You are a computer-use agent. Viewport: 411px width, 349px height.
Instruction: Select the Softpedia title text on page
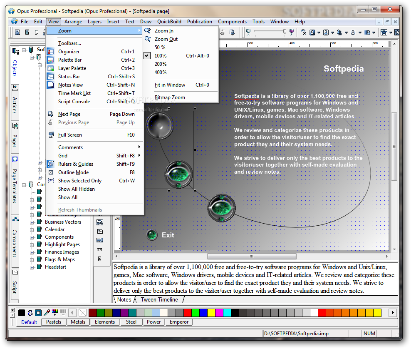coord(344,69)
